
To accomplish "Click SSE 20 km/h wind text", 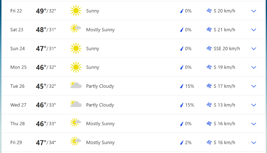I will 227,49.
